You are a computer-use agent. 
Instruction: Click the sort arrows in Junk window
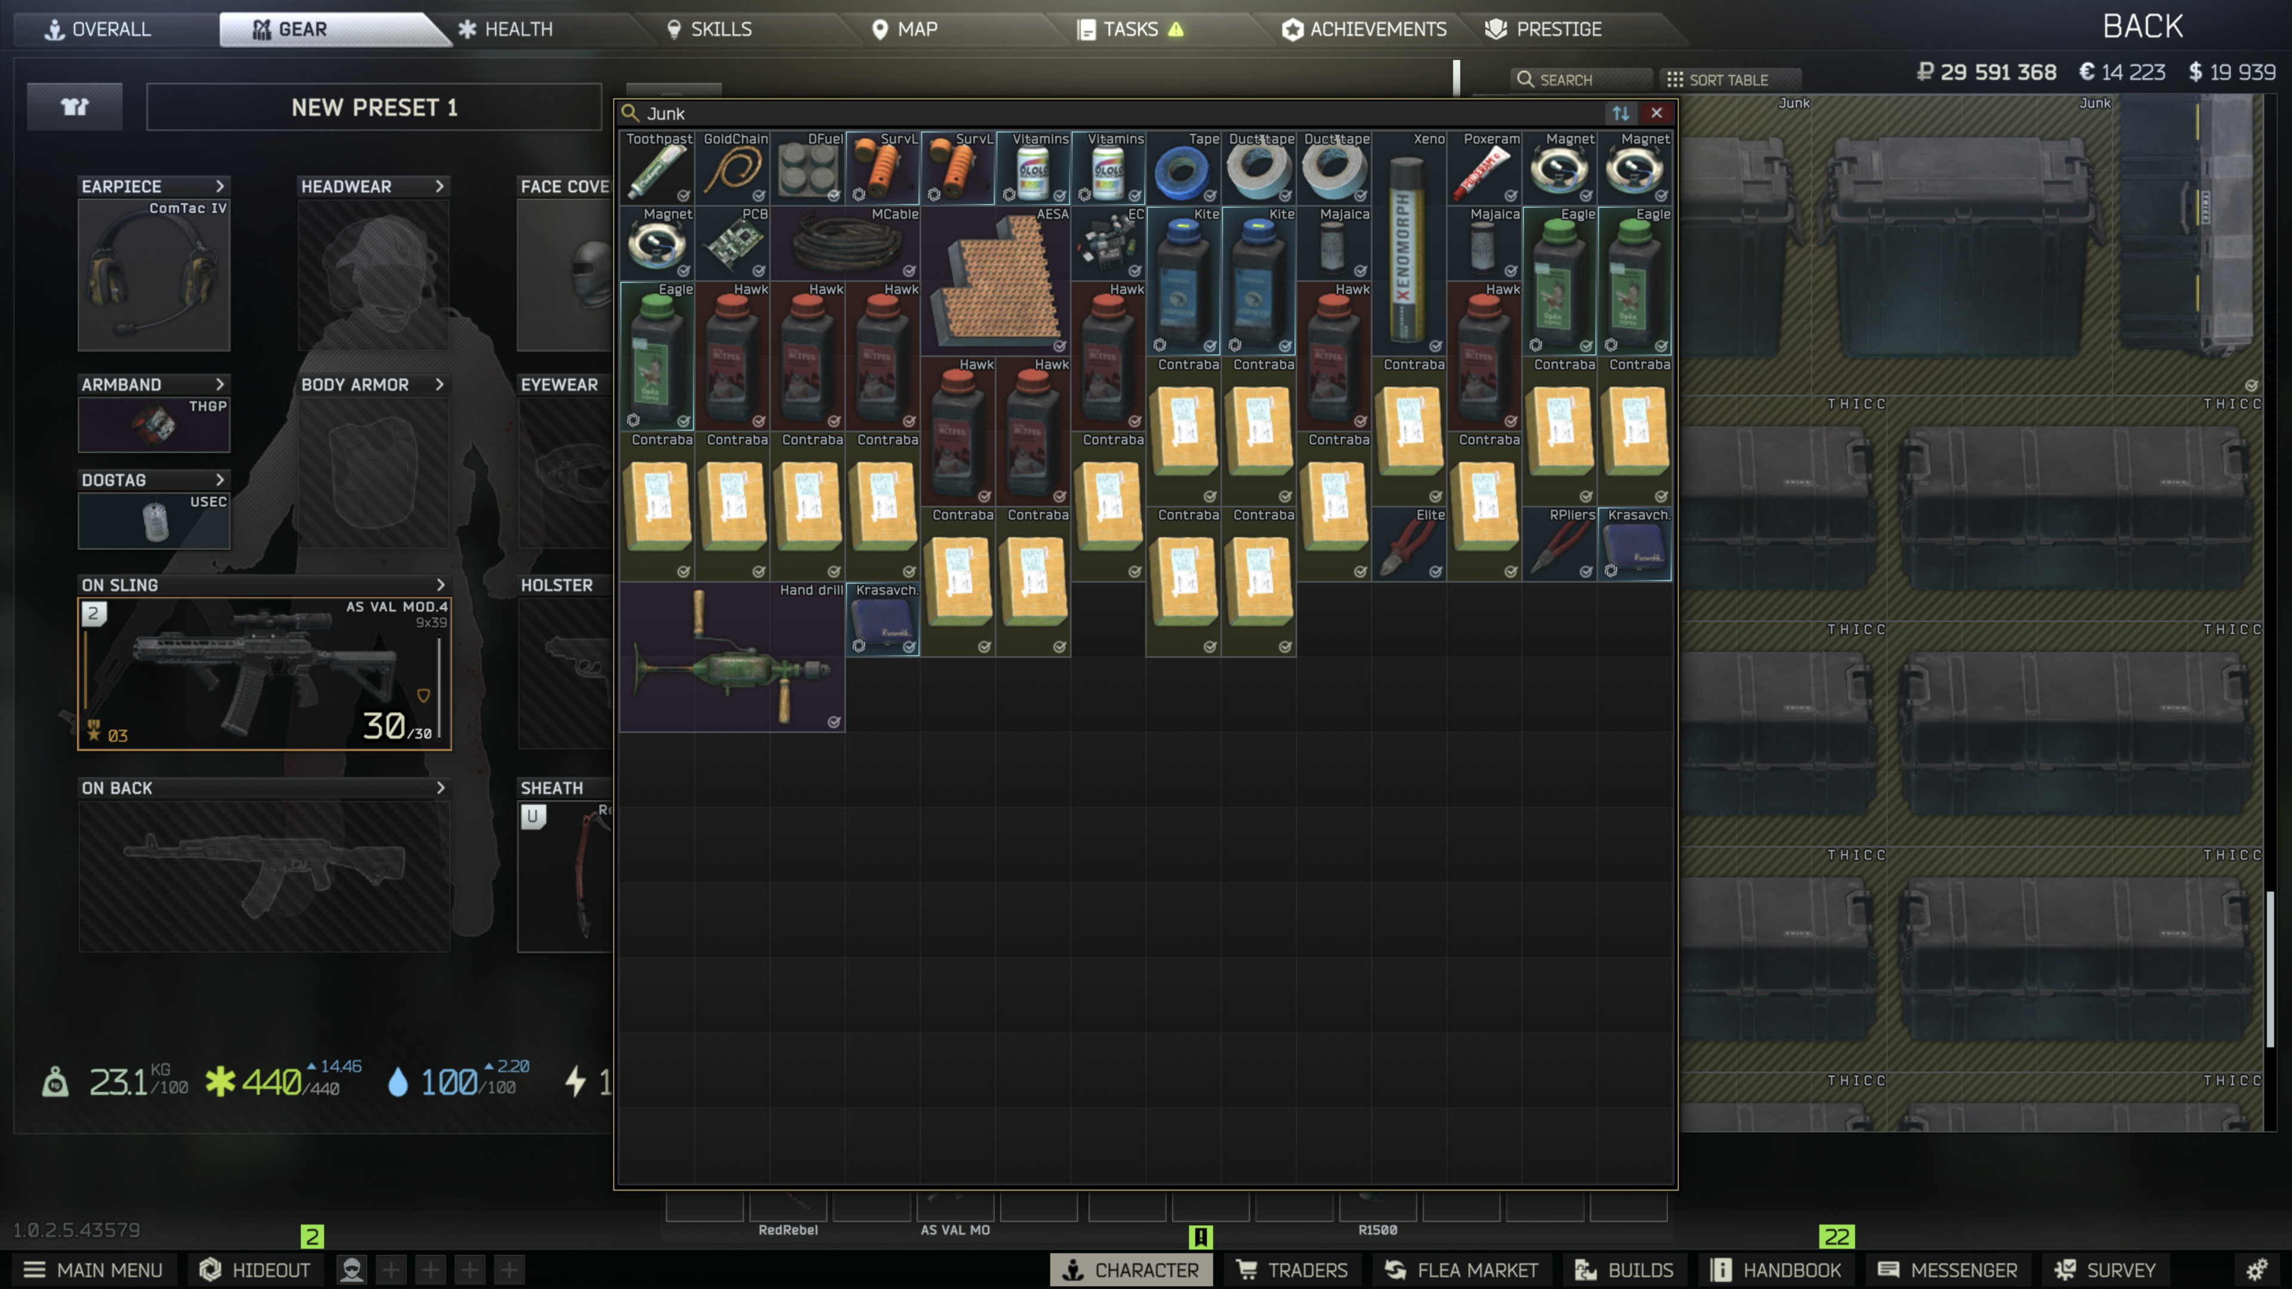(x=1621, y=113)
